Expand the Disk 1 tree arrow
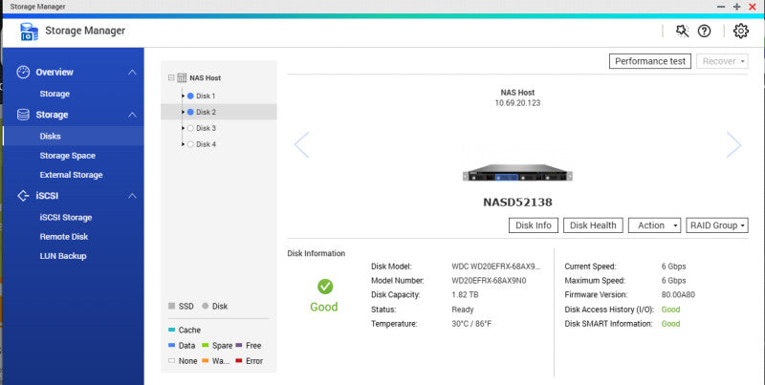This screenshot has height=385, width=765. 184,96
